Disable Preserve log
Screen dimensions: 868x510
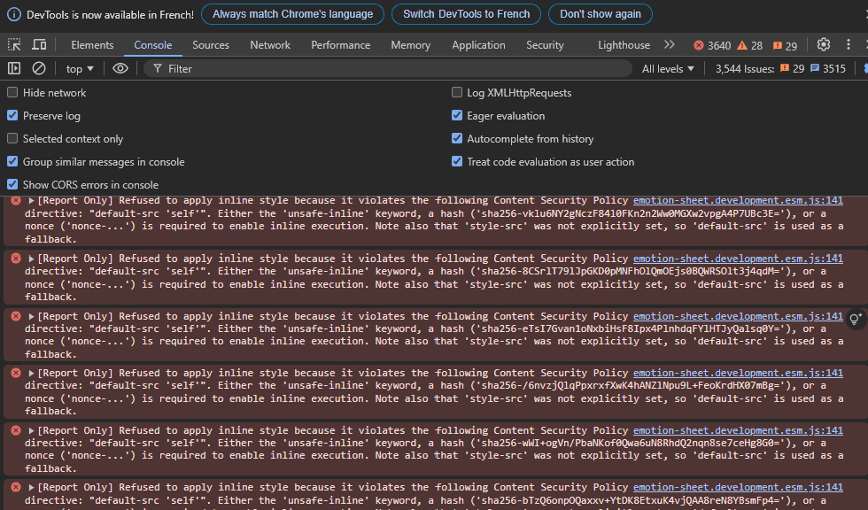coord(12,115)
